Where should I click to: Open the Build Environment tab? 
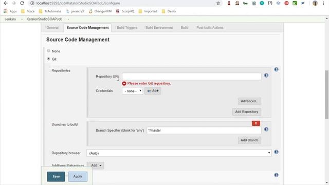coord(159,27)
